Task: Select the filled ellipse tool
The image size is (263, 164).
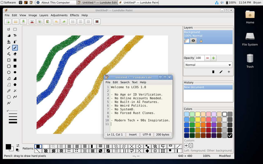Action: pos(15,72)
